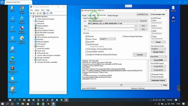Open the NGROK file on the desktop
This screenshot has height=106, width=188.
(173, 9)
